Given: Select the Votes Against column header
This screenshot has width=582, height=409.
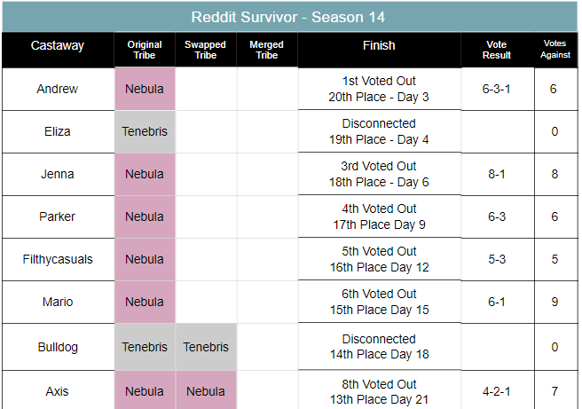Looking at the screenshot, I should 555,50.
